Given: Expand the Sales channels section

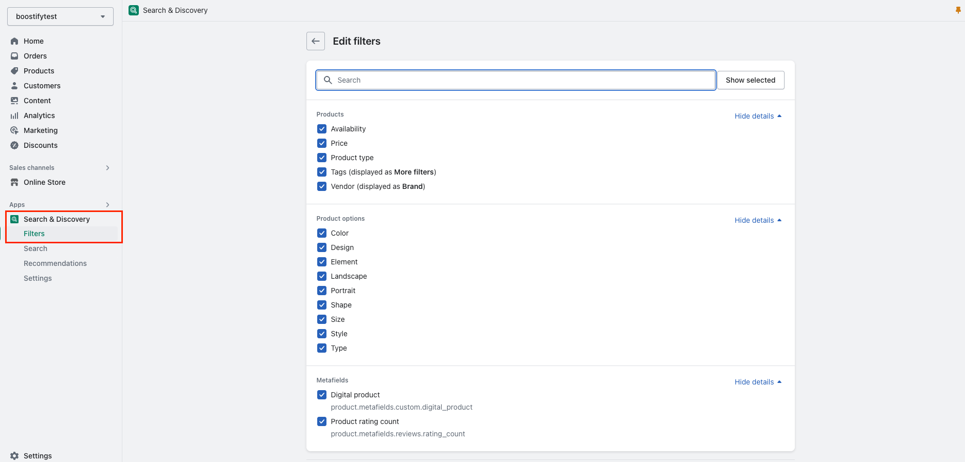Looking at the screenshot, I should tap(107, 167).
